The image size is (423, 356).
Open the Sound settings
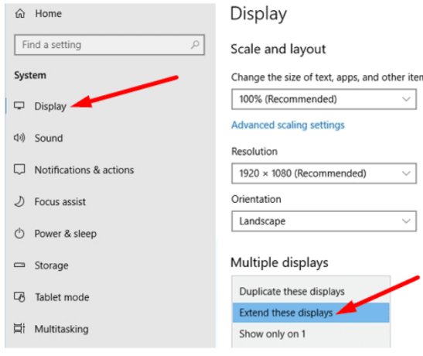point(49,138)
